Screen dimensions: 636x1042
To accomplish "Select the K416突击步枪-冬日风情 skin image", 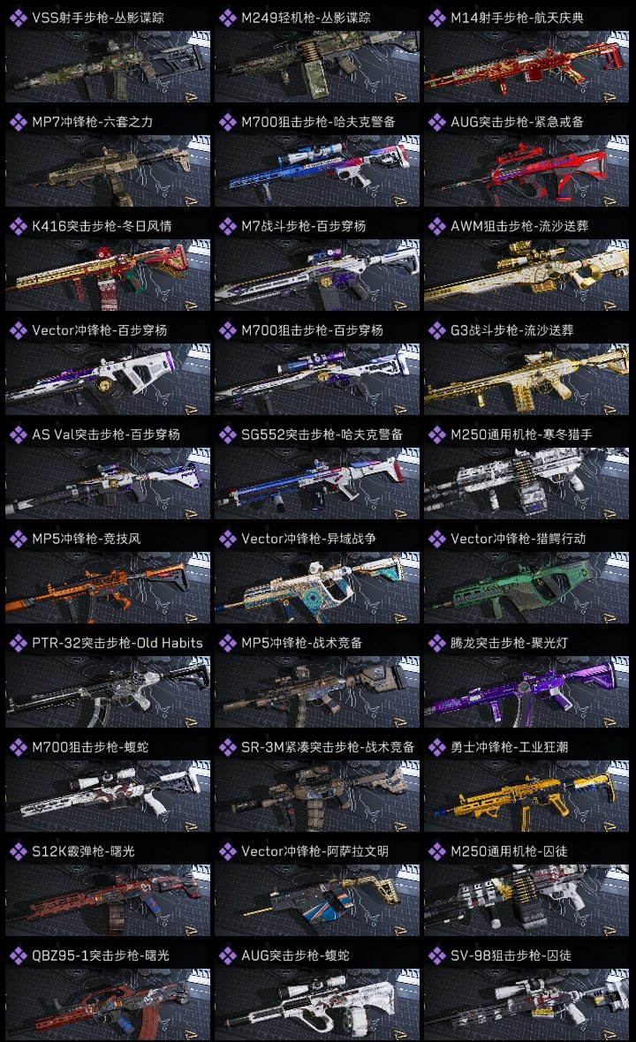I will click(x=108, y=276).
